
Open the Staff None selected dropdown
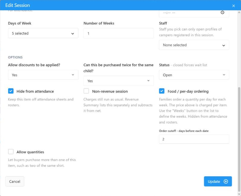(194, 45)
